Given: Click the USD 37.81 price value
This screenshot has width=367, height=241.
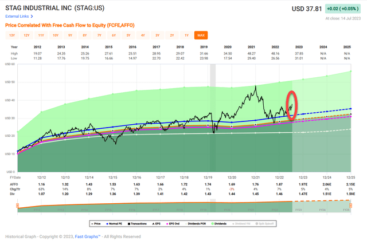Looking at the screenshot, I should (x=307, y=9).
